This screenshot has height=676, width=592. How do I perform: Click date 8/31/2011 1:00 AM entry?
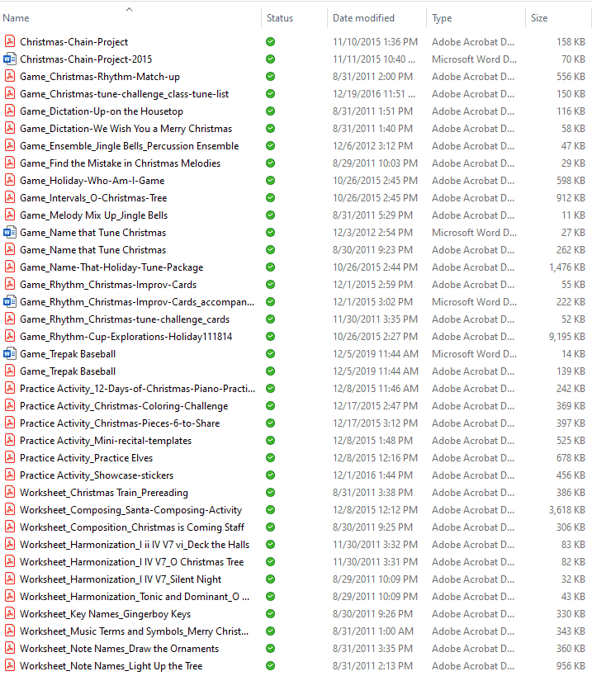click(x=372, y=631)
